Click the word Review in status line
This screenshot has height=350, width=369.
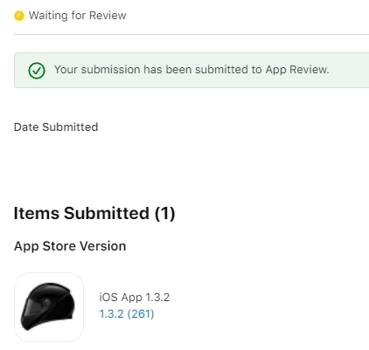pyautogui.click(x=108, y=16)
